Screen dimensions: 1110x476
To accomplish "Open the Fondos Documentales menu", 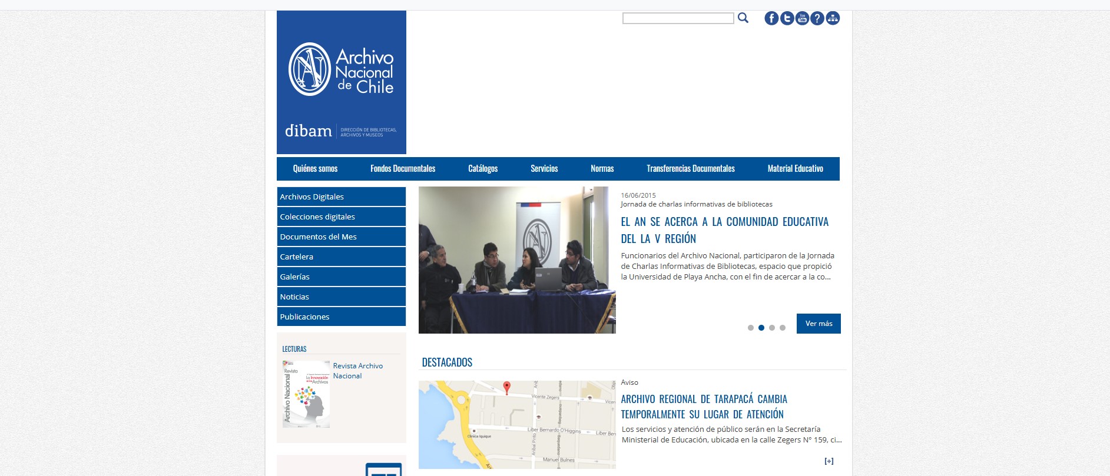I will pos(403,169).
